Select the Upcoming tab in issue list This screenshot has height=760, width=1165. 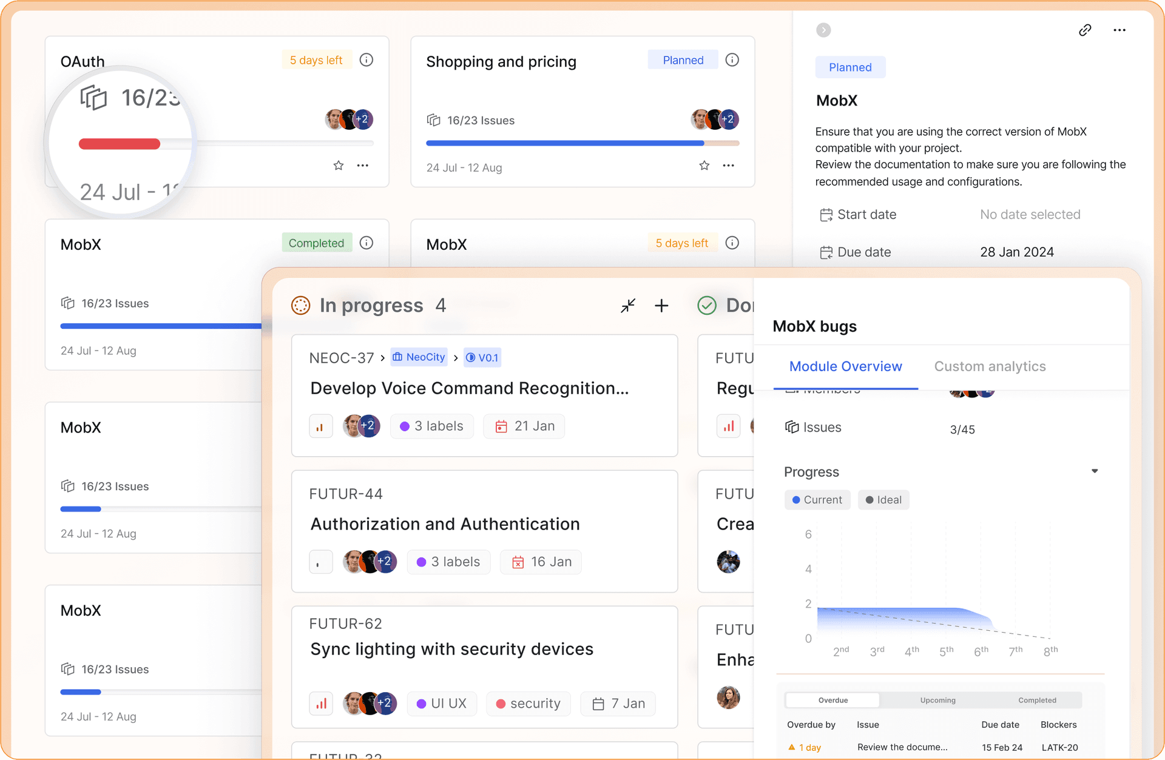(937, 700)
